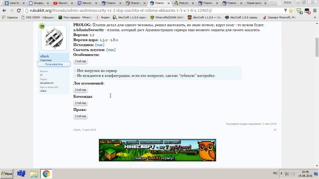Click the Пользователь user banner
Viewport: 319px width, 179px height.
[x=54, y=64]
